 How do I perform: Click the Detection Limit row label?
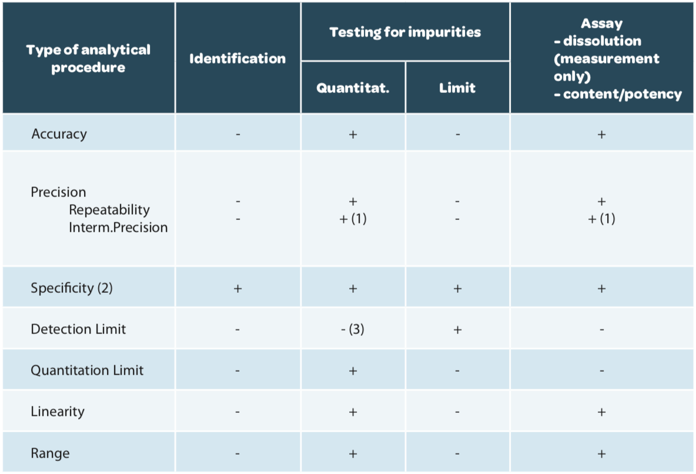coord(78,329)
